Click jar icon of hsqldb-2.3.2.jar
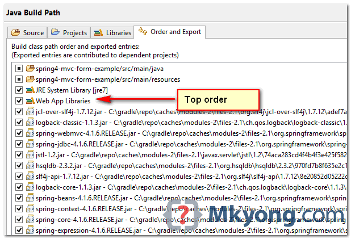Image resolution: width=351 pixels, height=239 pixels. [x=30, y=165]
